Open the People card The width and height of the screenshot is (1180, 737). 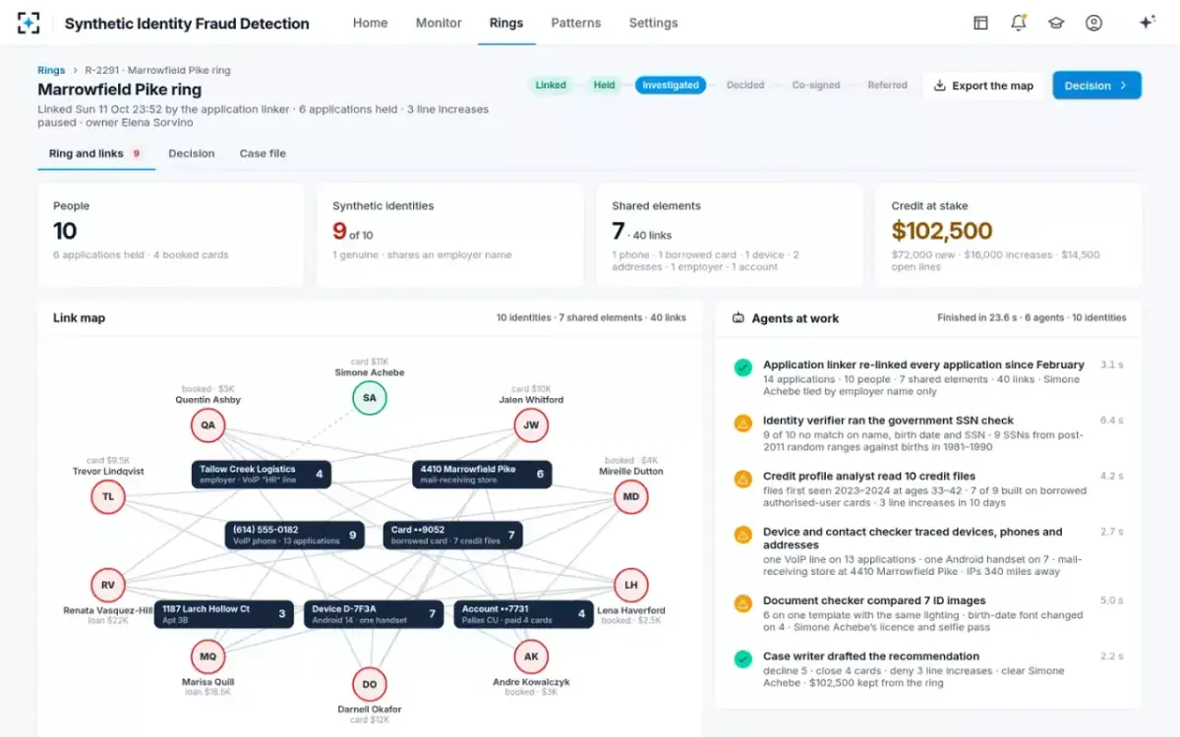click(x=170, y=235)
